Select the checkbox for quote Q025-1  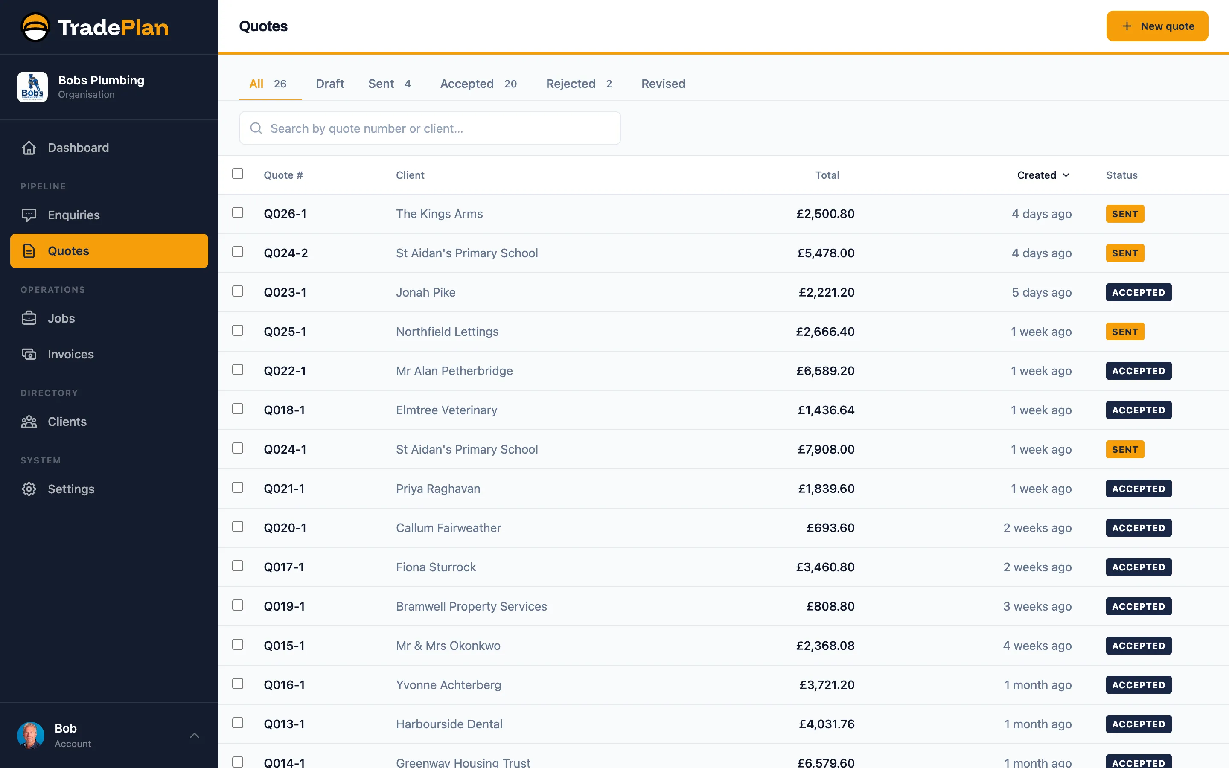[x=238, y=331]
